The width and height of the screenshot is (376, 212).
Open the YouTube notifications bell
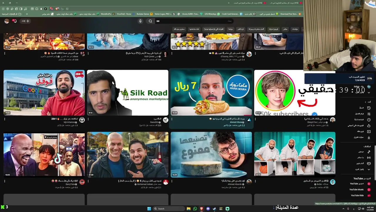click(14, 21)
